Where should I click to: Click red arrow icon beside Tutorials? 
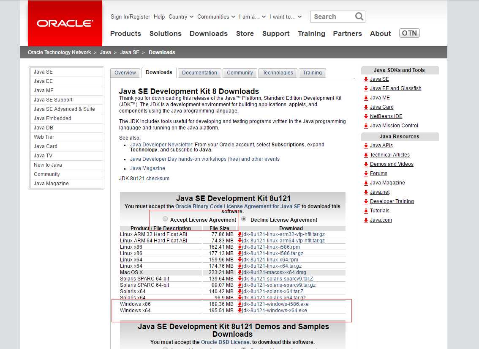(x=366, y=211)
